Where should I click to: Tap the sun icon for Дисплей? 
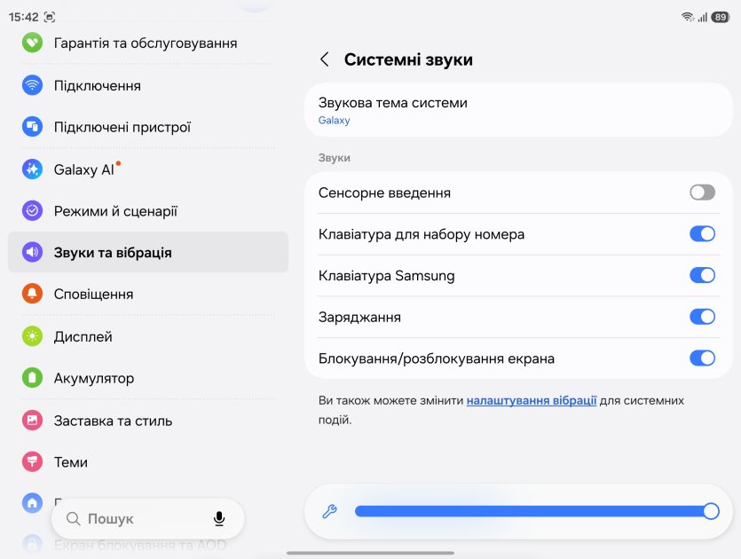point(32,336)
